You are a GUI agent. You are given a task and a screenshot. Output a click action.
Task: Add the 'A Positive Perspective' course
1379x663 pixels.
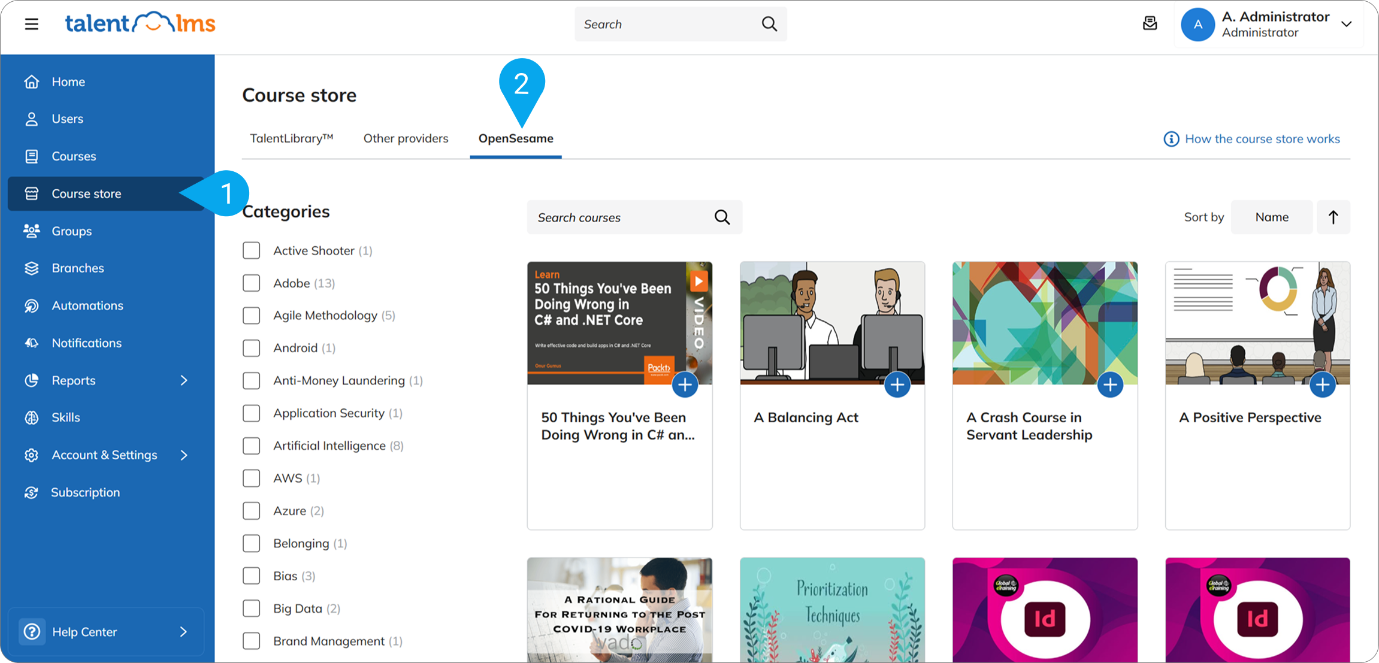point(1323,385)
